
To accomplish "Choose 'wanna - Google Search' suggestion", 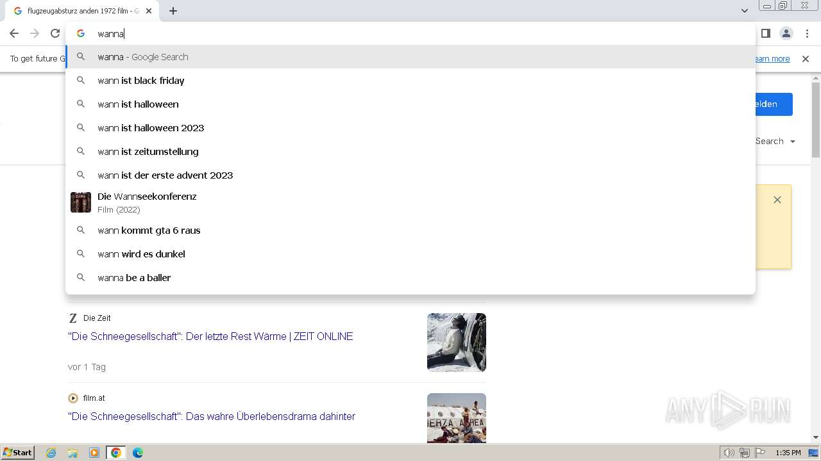I will point(410,57).
